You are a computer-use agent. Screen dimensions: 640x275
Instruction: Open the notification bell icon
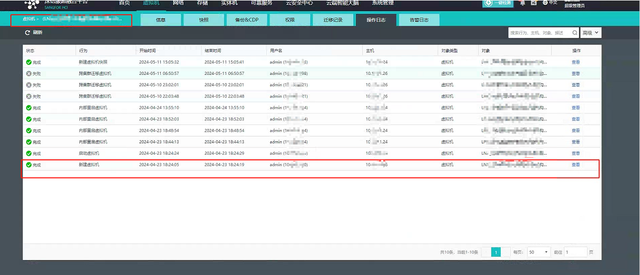(523, 3)
